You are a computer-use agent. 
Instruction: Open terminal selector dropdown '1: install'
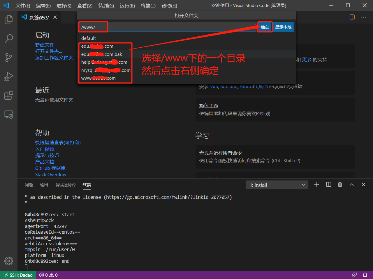[277, 185]
